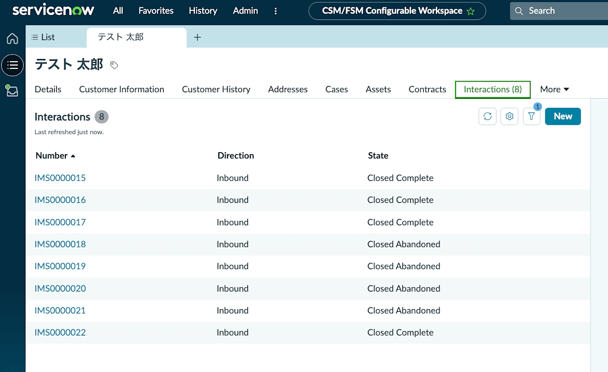Viewport: 608px width, 372px height.
Task: Open list personalization gear settings
Action: [510, 116]
